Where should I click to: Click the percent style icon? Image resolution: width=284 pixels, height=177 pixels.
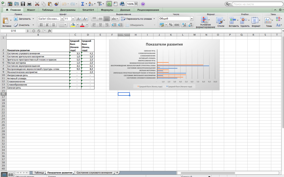coord(171,25)
